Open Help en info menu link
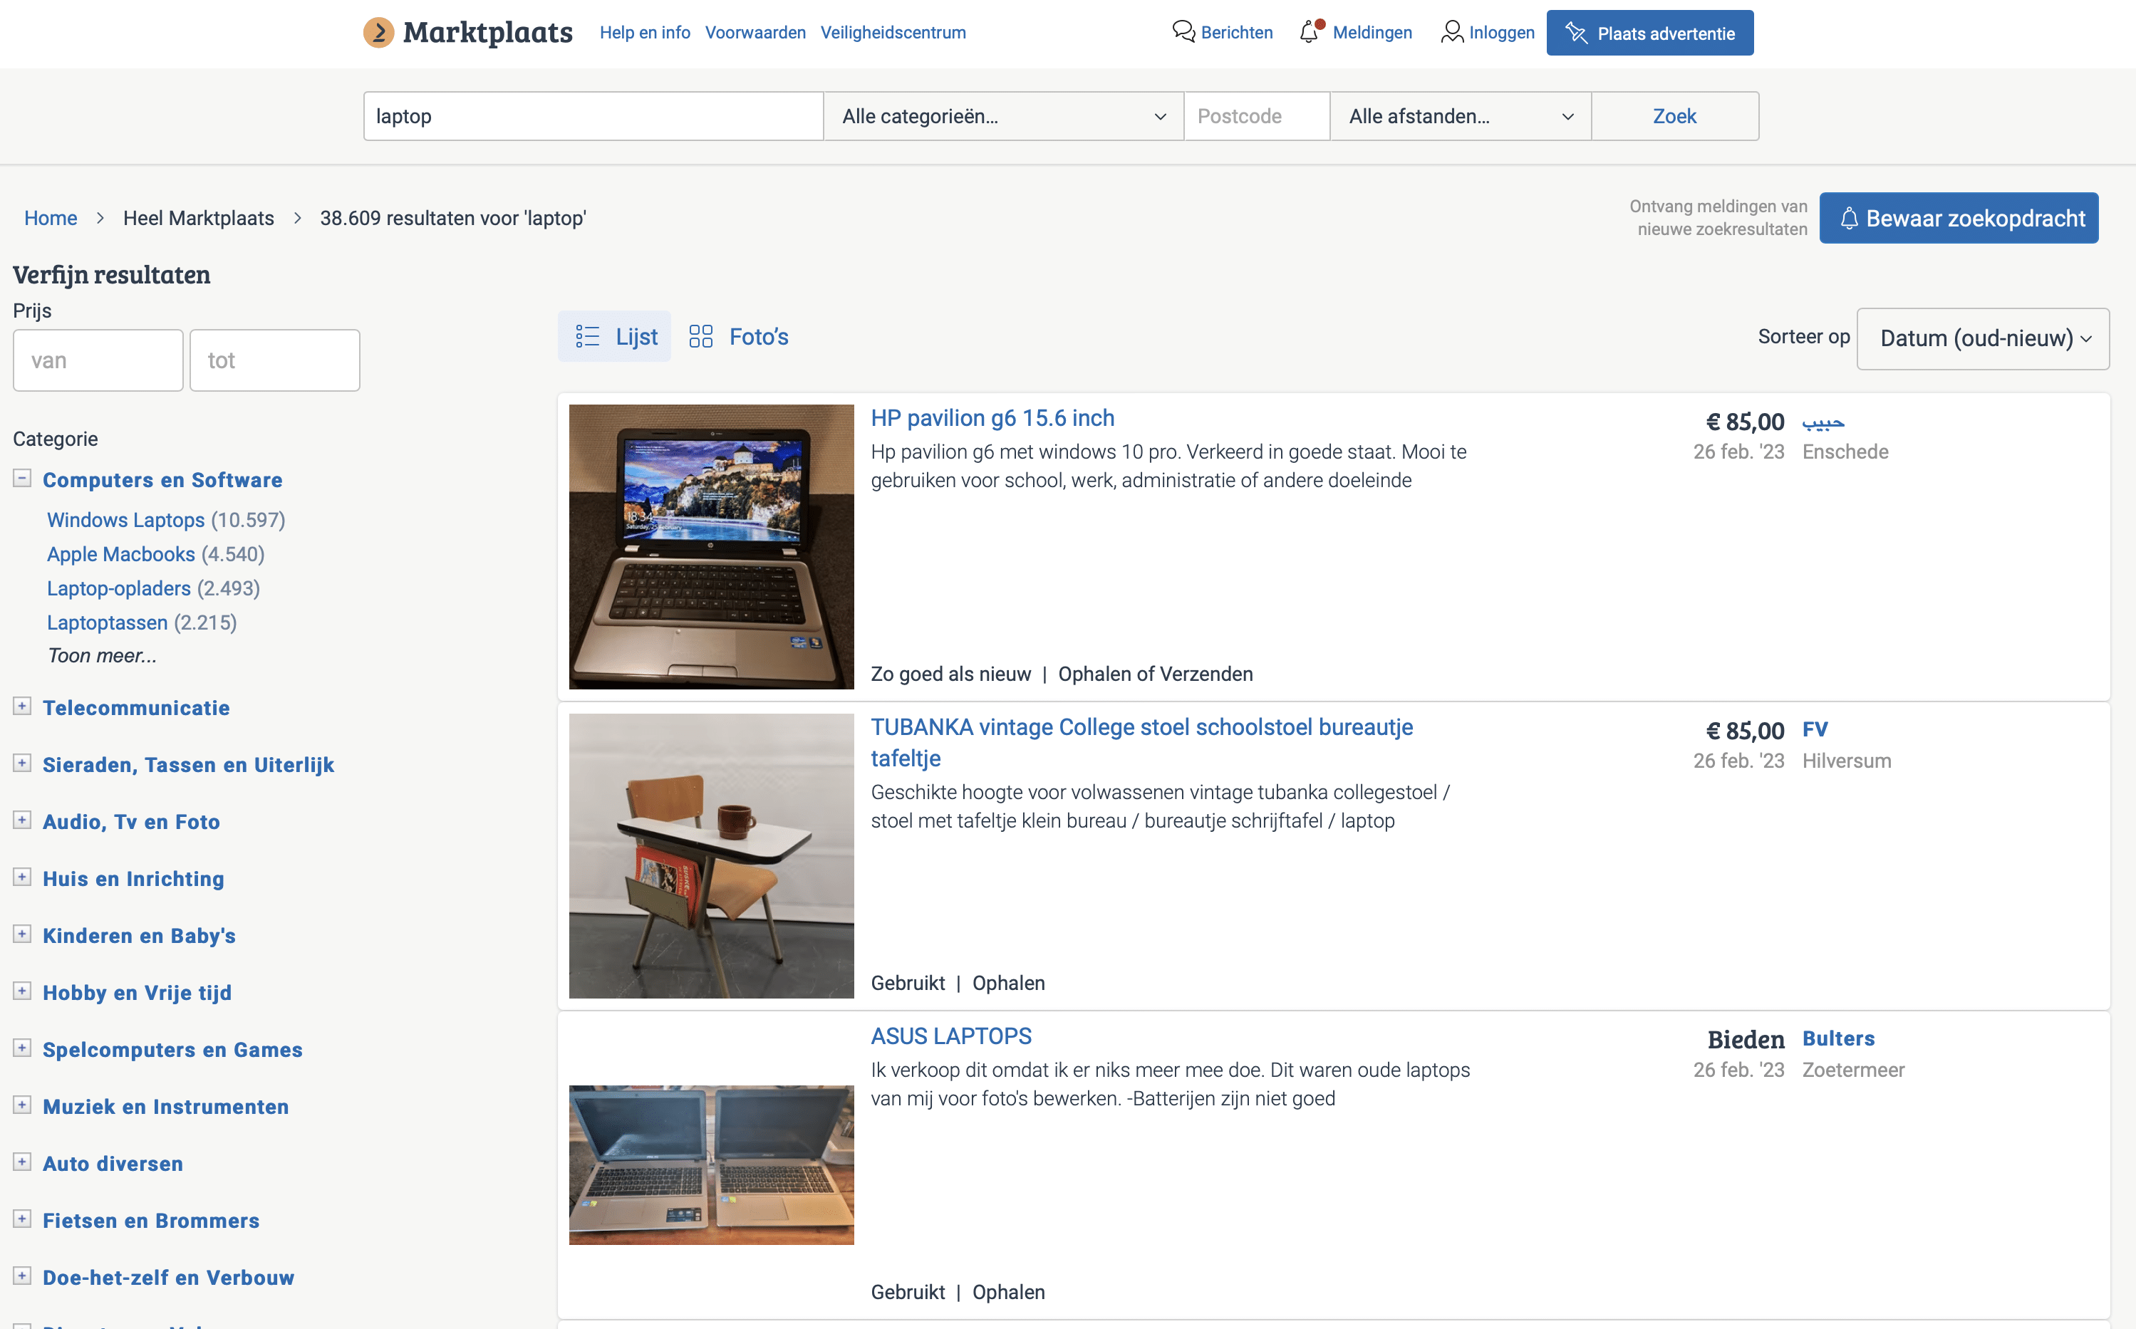Viewport: 2136px width, 1329px height. 644,33
